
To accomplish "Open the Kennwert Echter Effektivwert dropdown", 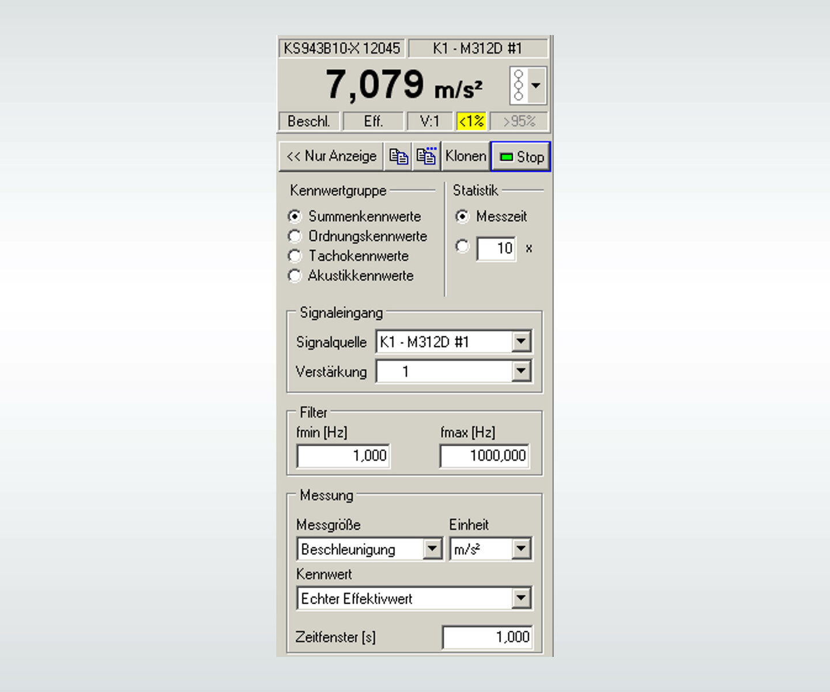I will [x=521, y=598].
